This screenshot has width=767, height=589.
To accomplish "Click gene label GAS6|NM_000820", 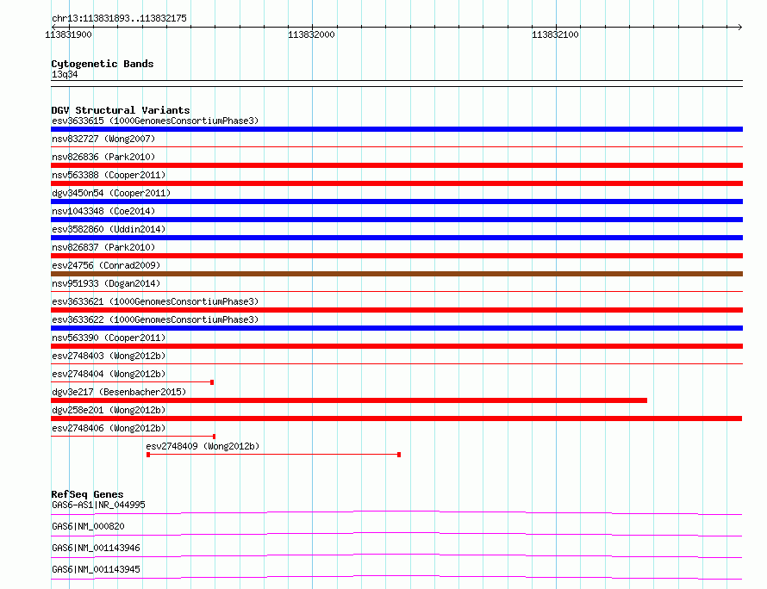I will coord(88,526).
